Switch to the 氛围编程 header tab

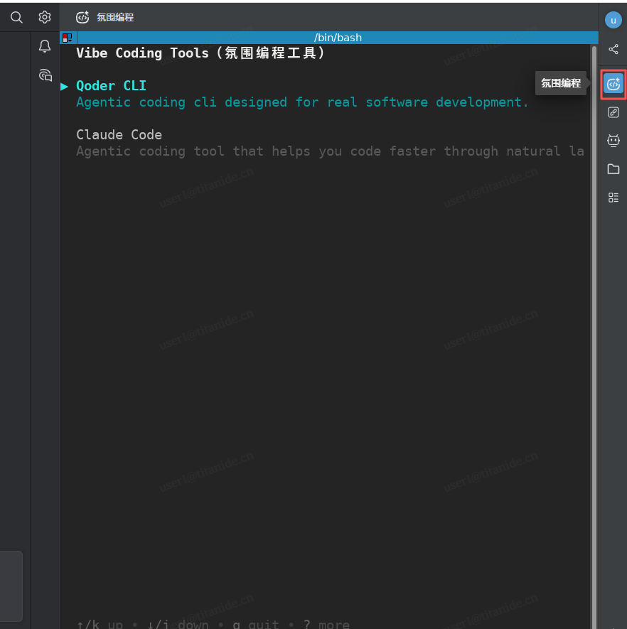coord(105,18)
